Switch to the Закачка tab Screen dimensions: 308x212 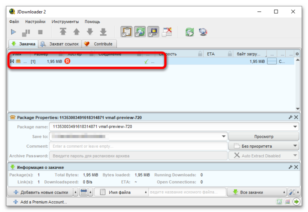(x=23, y=44)
